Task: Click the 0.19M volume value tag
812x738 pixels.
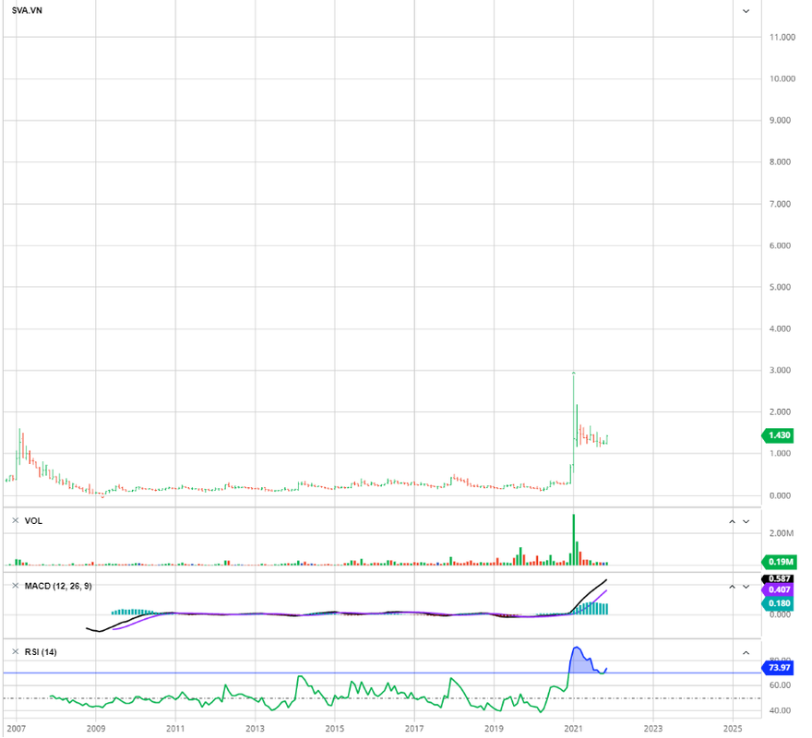Action: click(x=779, y=562)
